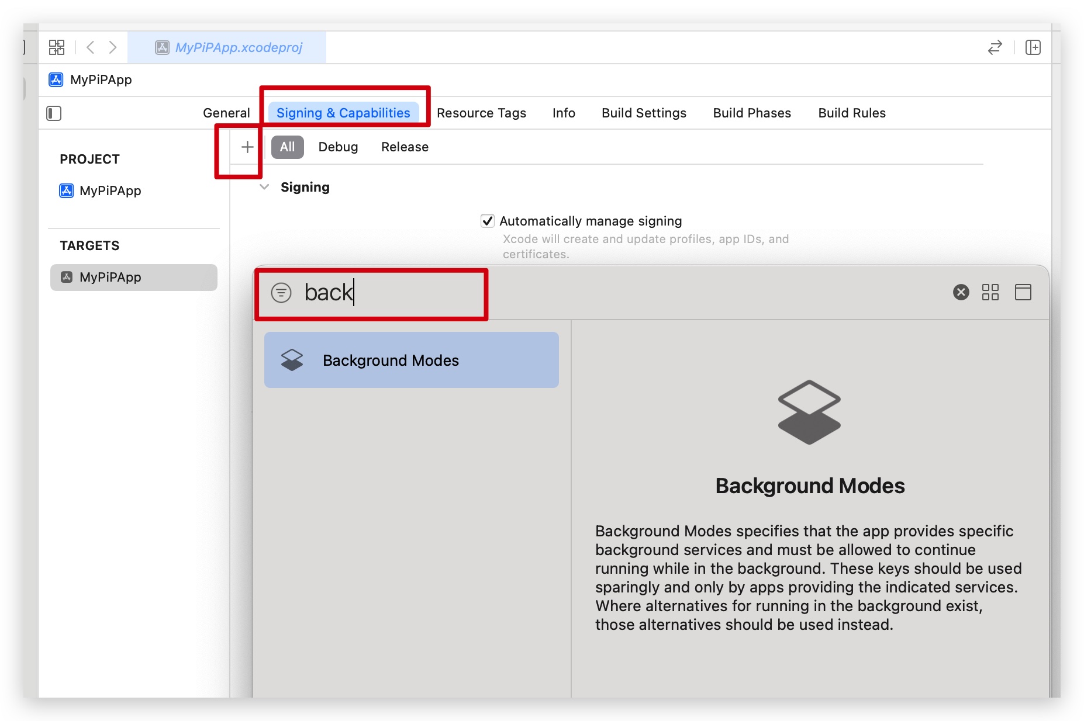Click MyPiPApp in the jump bar
The image size is (1084, 721).
click(x=91, y=79)
